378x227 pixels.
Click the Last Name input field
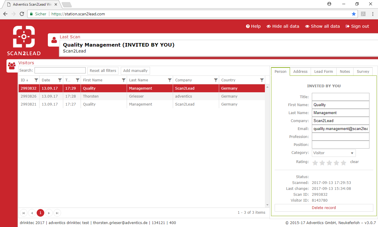[340, 113]
